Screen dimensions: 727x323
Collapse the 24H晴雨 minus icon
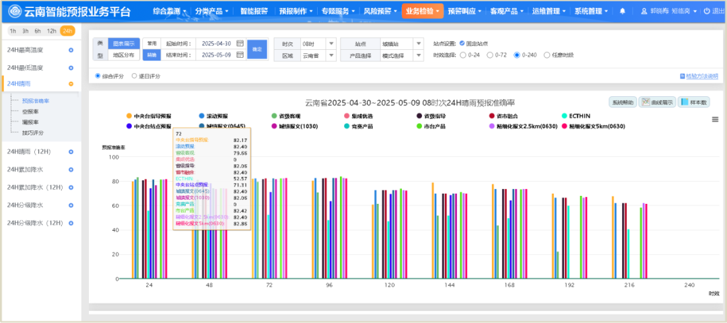[x=71, y=84]
